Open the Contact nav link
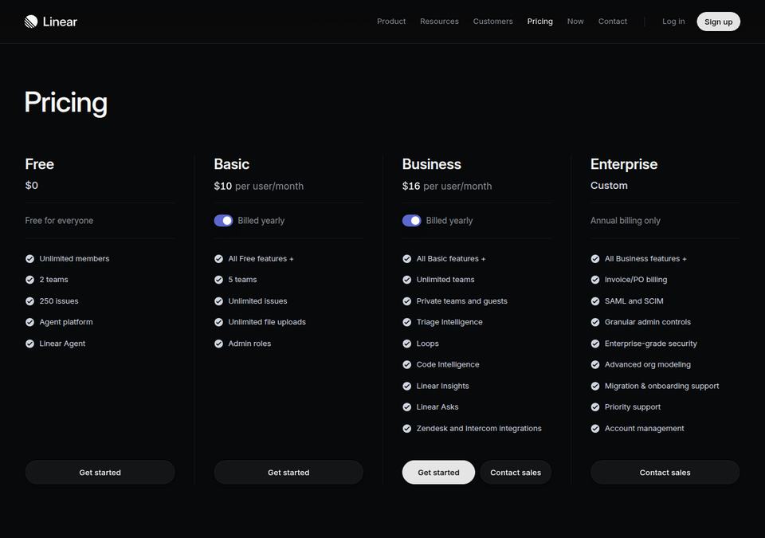This screenshot has width=765, height=538. pos(613,22)
